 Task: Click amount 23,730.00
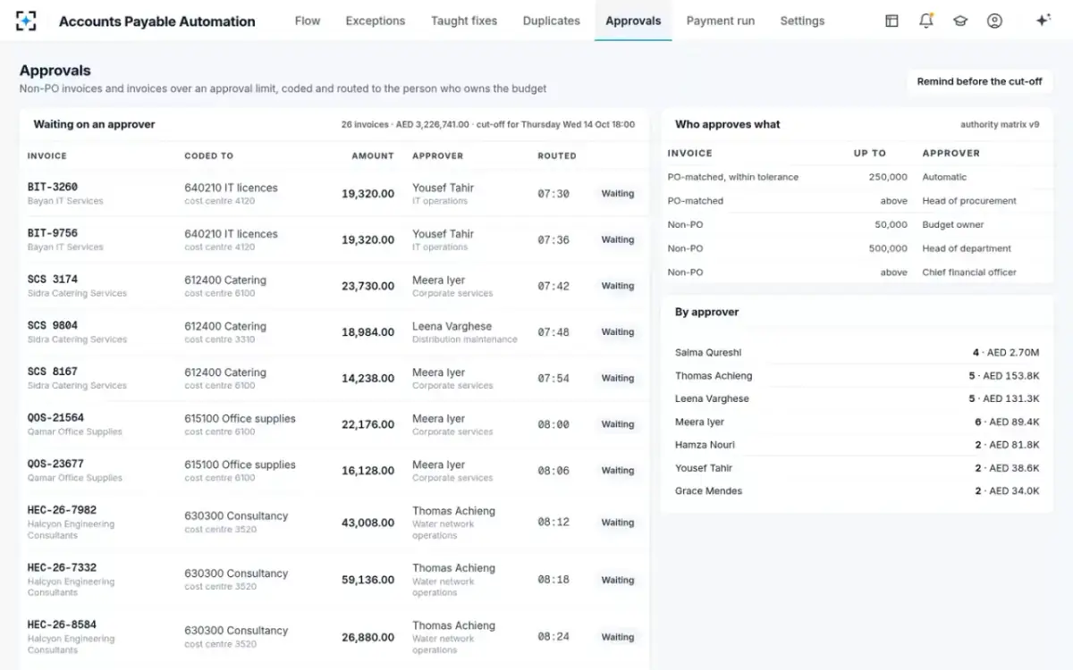pyautogui.click(x=368, y=287)
